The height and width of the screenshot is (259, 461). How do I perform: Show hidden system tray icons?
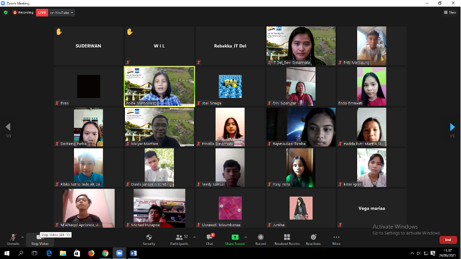click(412, 253)
